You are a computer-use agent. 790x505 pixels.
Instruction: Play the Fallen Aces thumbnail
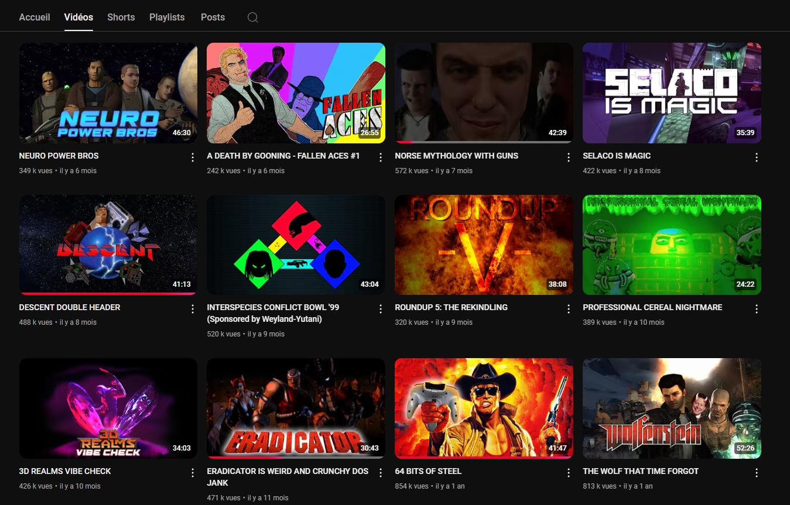point(296,93)
